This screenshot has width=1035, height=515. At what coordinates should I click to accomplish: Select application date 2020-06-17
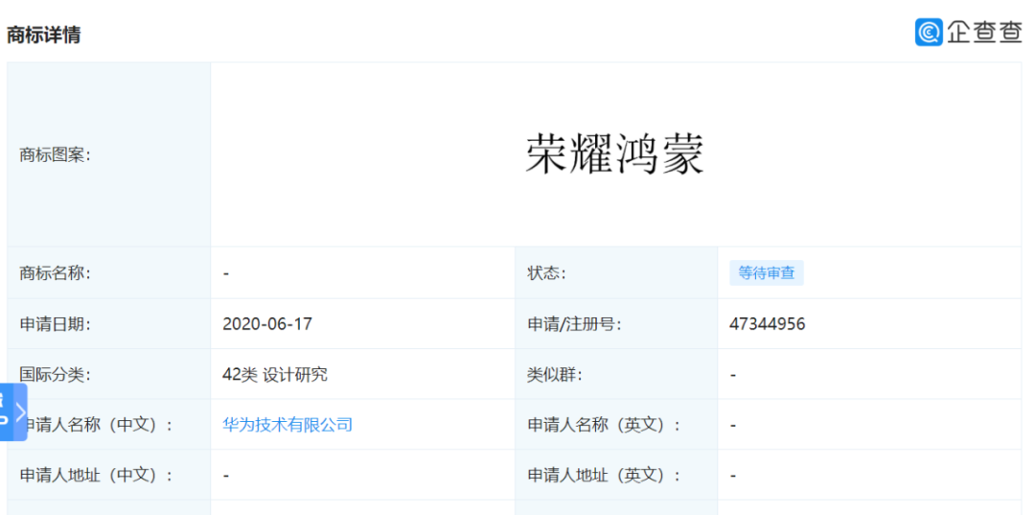[267, 324]
